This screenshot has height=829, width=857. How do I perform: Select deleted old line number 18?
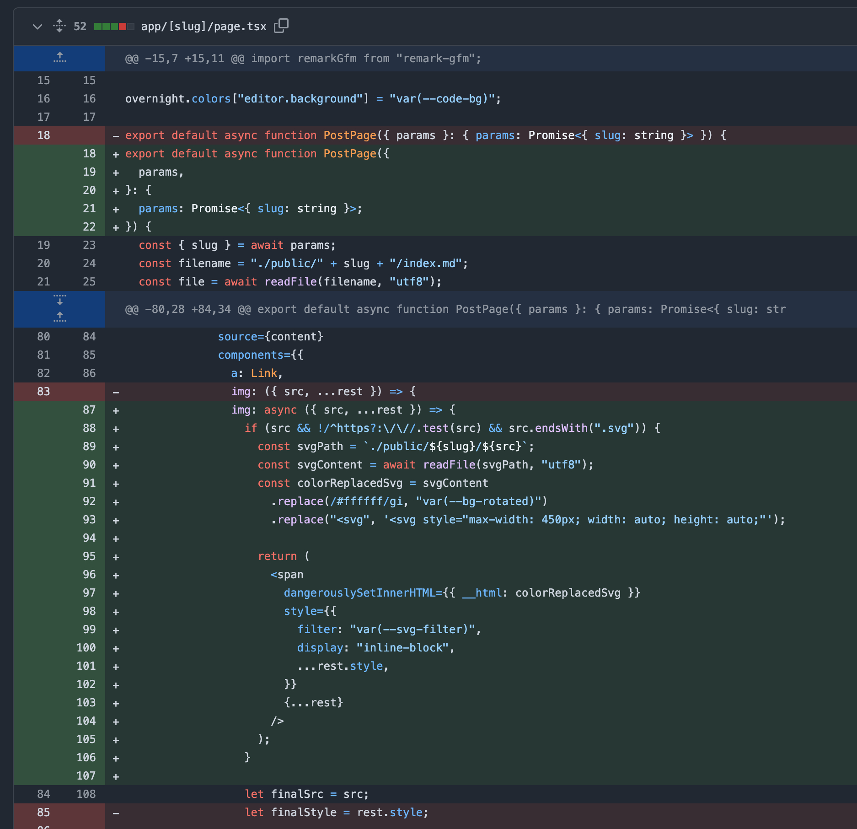pos(43,135)
